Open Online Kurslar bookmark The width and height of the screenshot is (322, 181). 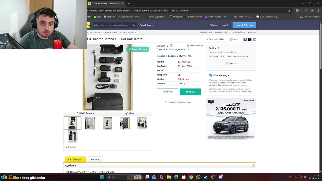(216, 17)
